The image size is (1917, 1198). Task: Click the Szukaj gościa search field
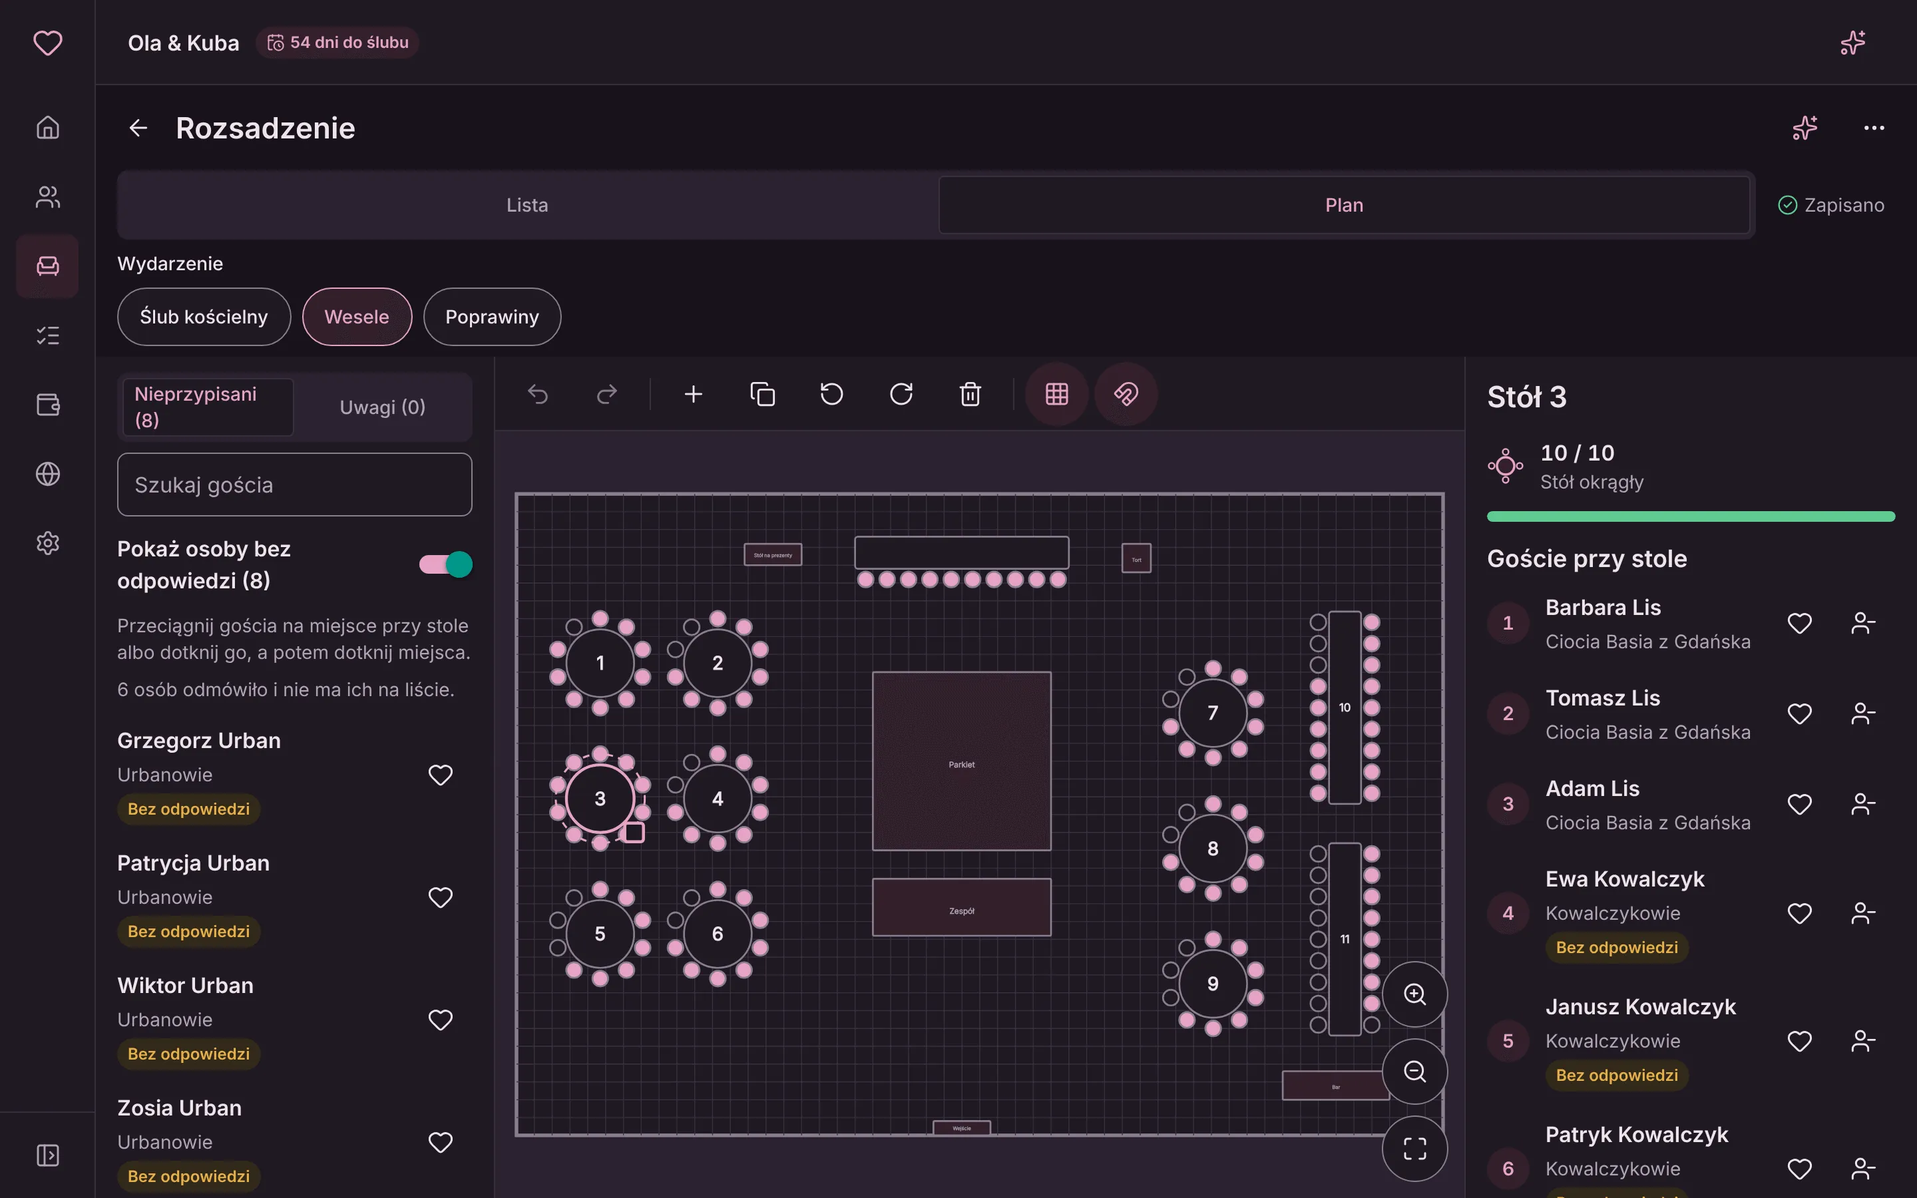295,485
